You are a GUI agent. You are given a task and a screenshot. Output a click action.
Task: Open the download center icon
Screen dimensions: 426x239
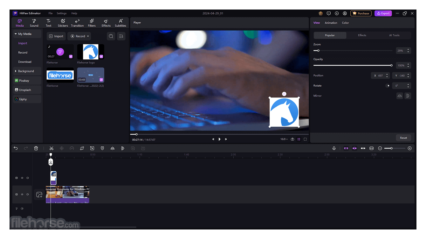[x=337, y=13]
